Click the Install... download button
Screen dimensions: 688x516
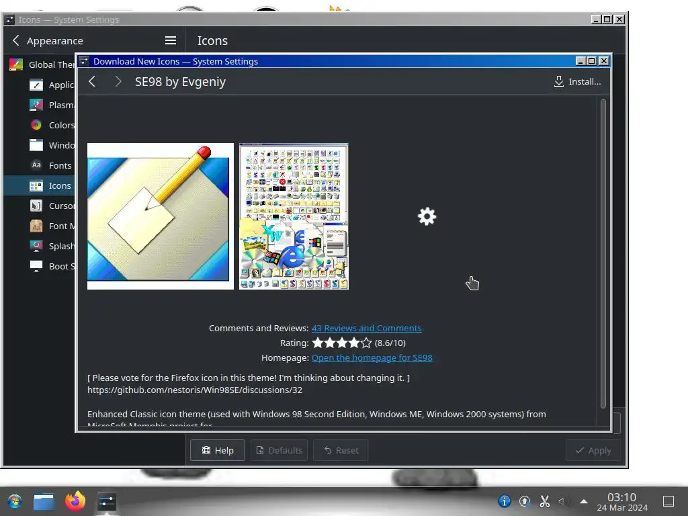point(577,81)
